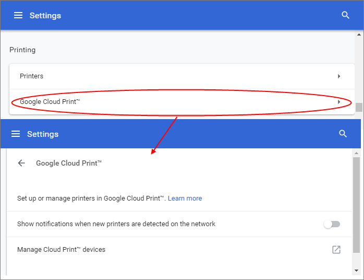Click the upper pane scroll up arrow

[x=359, y=34]
